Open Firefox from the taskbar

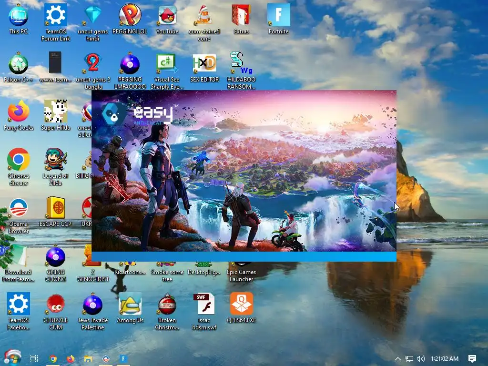click(x=71, y=359)
